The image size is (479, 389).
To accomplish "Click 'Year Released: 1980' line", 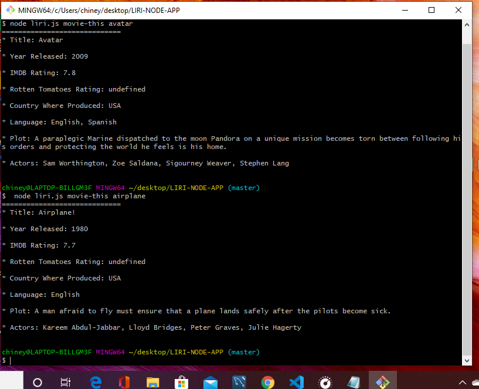I will [45, 229].
